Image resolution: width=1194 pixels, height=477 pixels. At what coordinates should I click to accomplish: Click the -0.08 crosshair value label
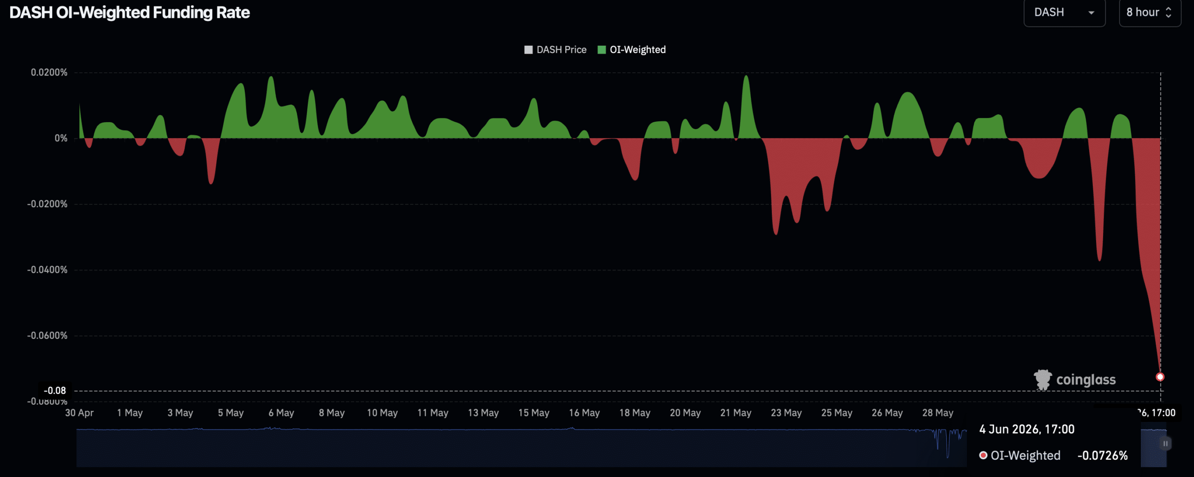coord(55,390)
